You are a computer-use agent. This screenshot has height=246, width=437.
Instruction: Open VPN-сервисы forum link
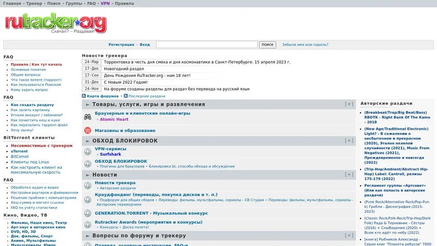click(111, 149)
